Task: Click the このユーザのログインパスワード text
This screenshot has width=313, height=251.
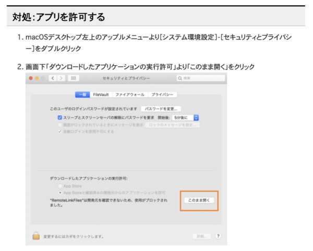Action: point(93,109)
